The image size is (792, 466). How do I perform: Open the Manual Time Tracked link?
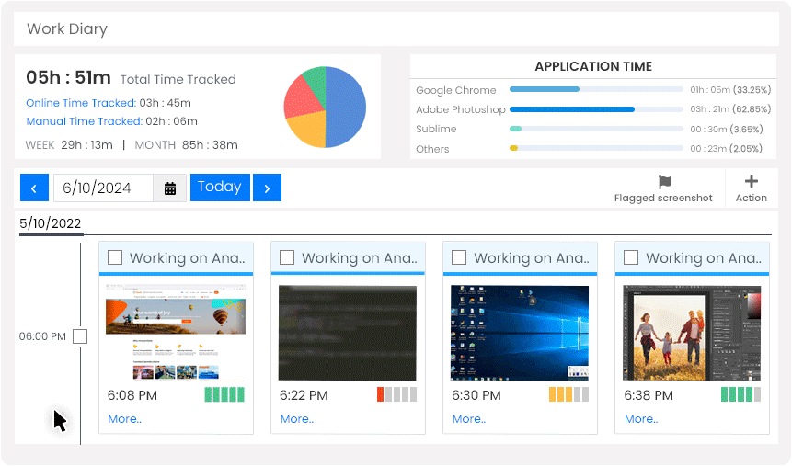[84, 121]
